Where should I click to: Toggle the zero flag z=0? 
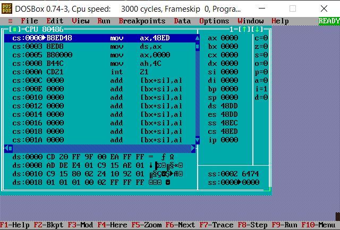coord(261,47)
